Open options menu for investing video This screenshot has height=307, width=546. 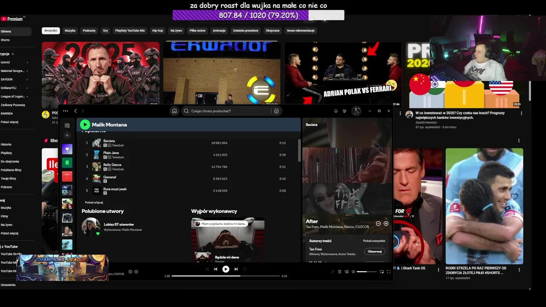[521, 113]
